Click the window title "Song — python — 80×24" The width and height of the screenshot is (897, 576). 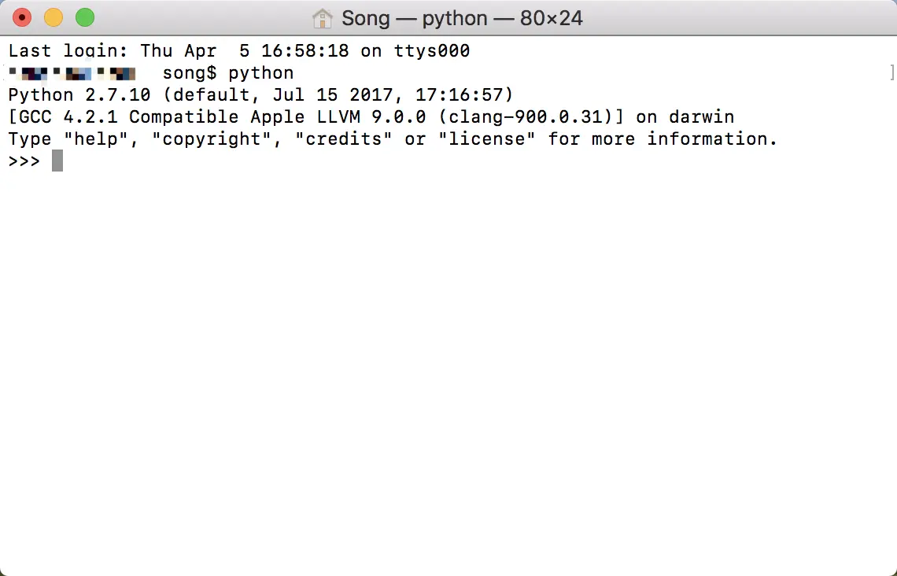tap(462, 17)
